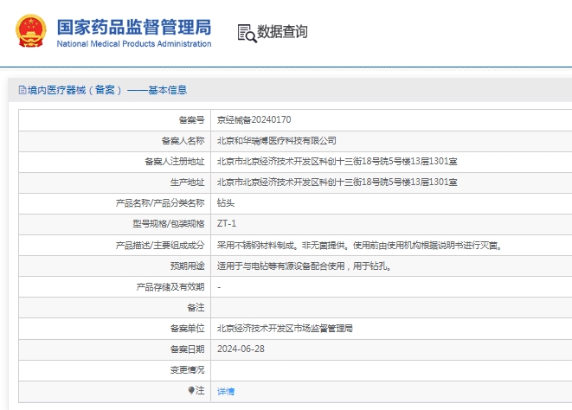Click the 产品名称/产品分类名称 label
The height and width of the screenshot is (410, 572).
pyautogui.click(x=160, y=202)
